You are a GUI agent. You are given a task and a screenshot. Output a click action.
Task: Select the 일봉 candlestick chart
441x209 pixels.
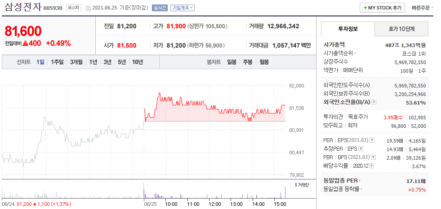click(x=232, y=62)
